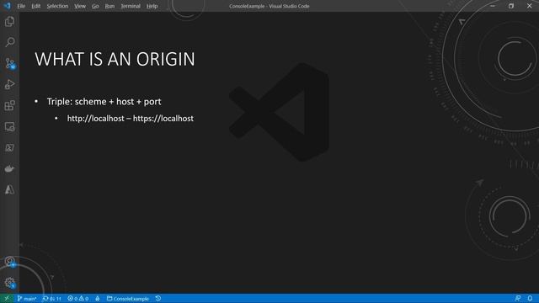The width and height of the screenshot is (539, 303).
Task: Click the VS Code logo in title bar
Action: point(7,6)
